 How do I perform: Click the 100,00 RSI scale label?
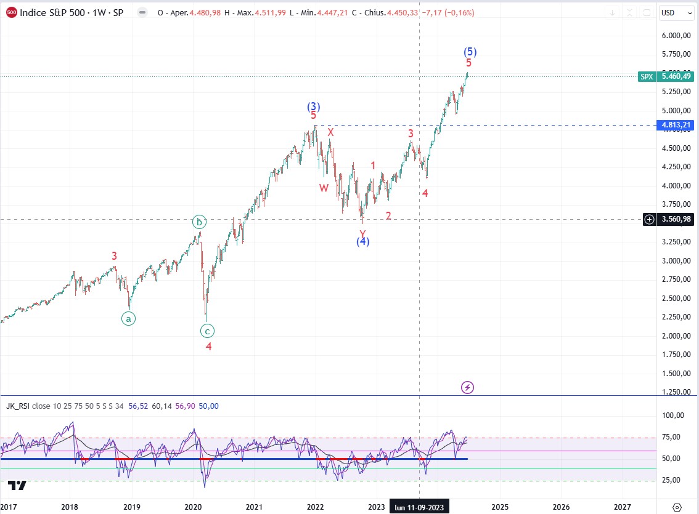click(x=673, y=416)
